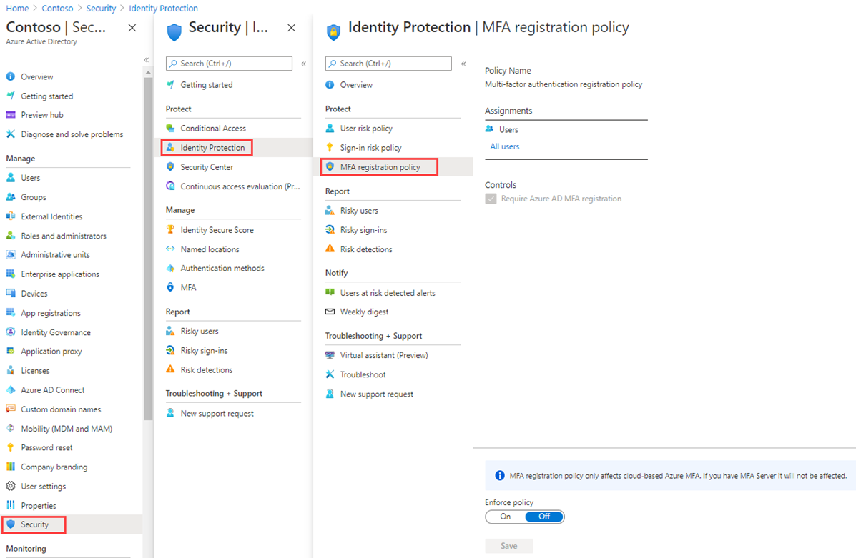Click the Save button
856x558 pixels.
pos(508,545)
